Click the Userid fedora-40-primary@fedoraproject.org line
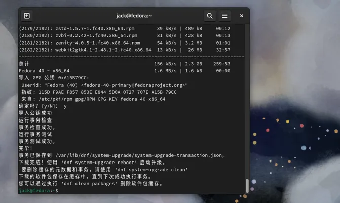Image resolution: width=340 pixels, height=203 pixels. (104, 85)
